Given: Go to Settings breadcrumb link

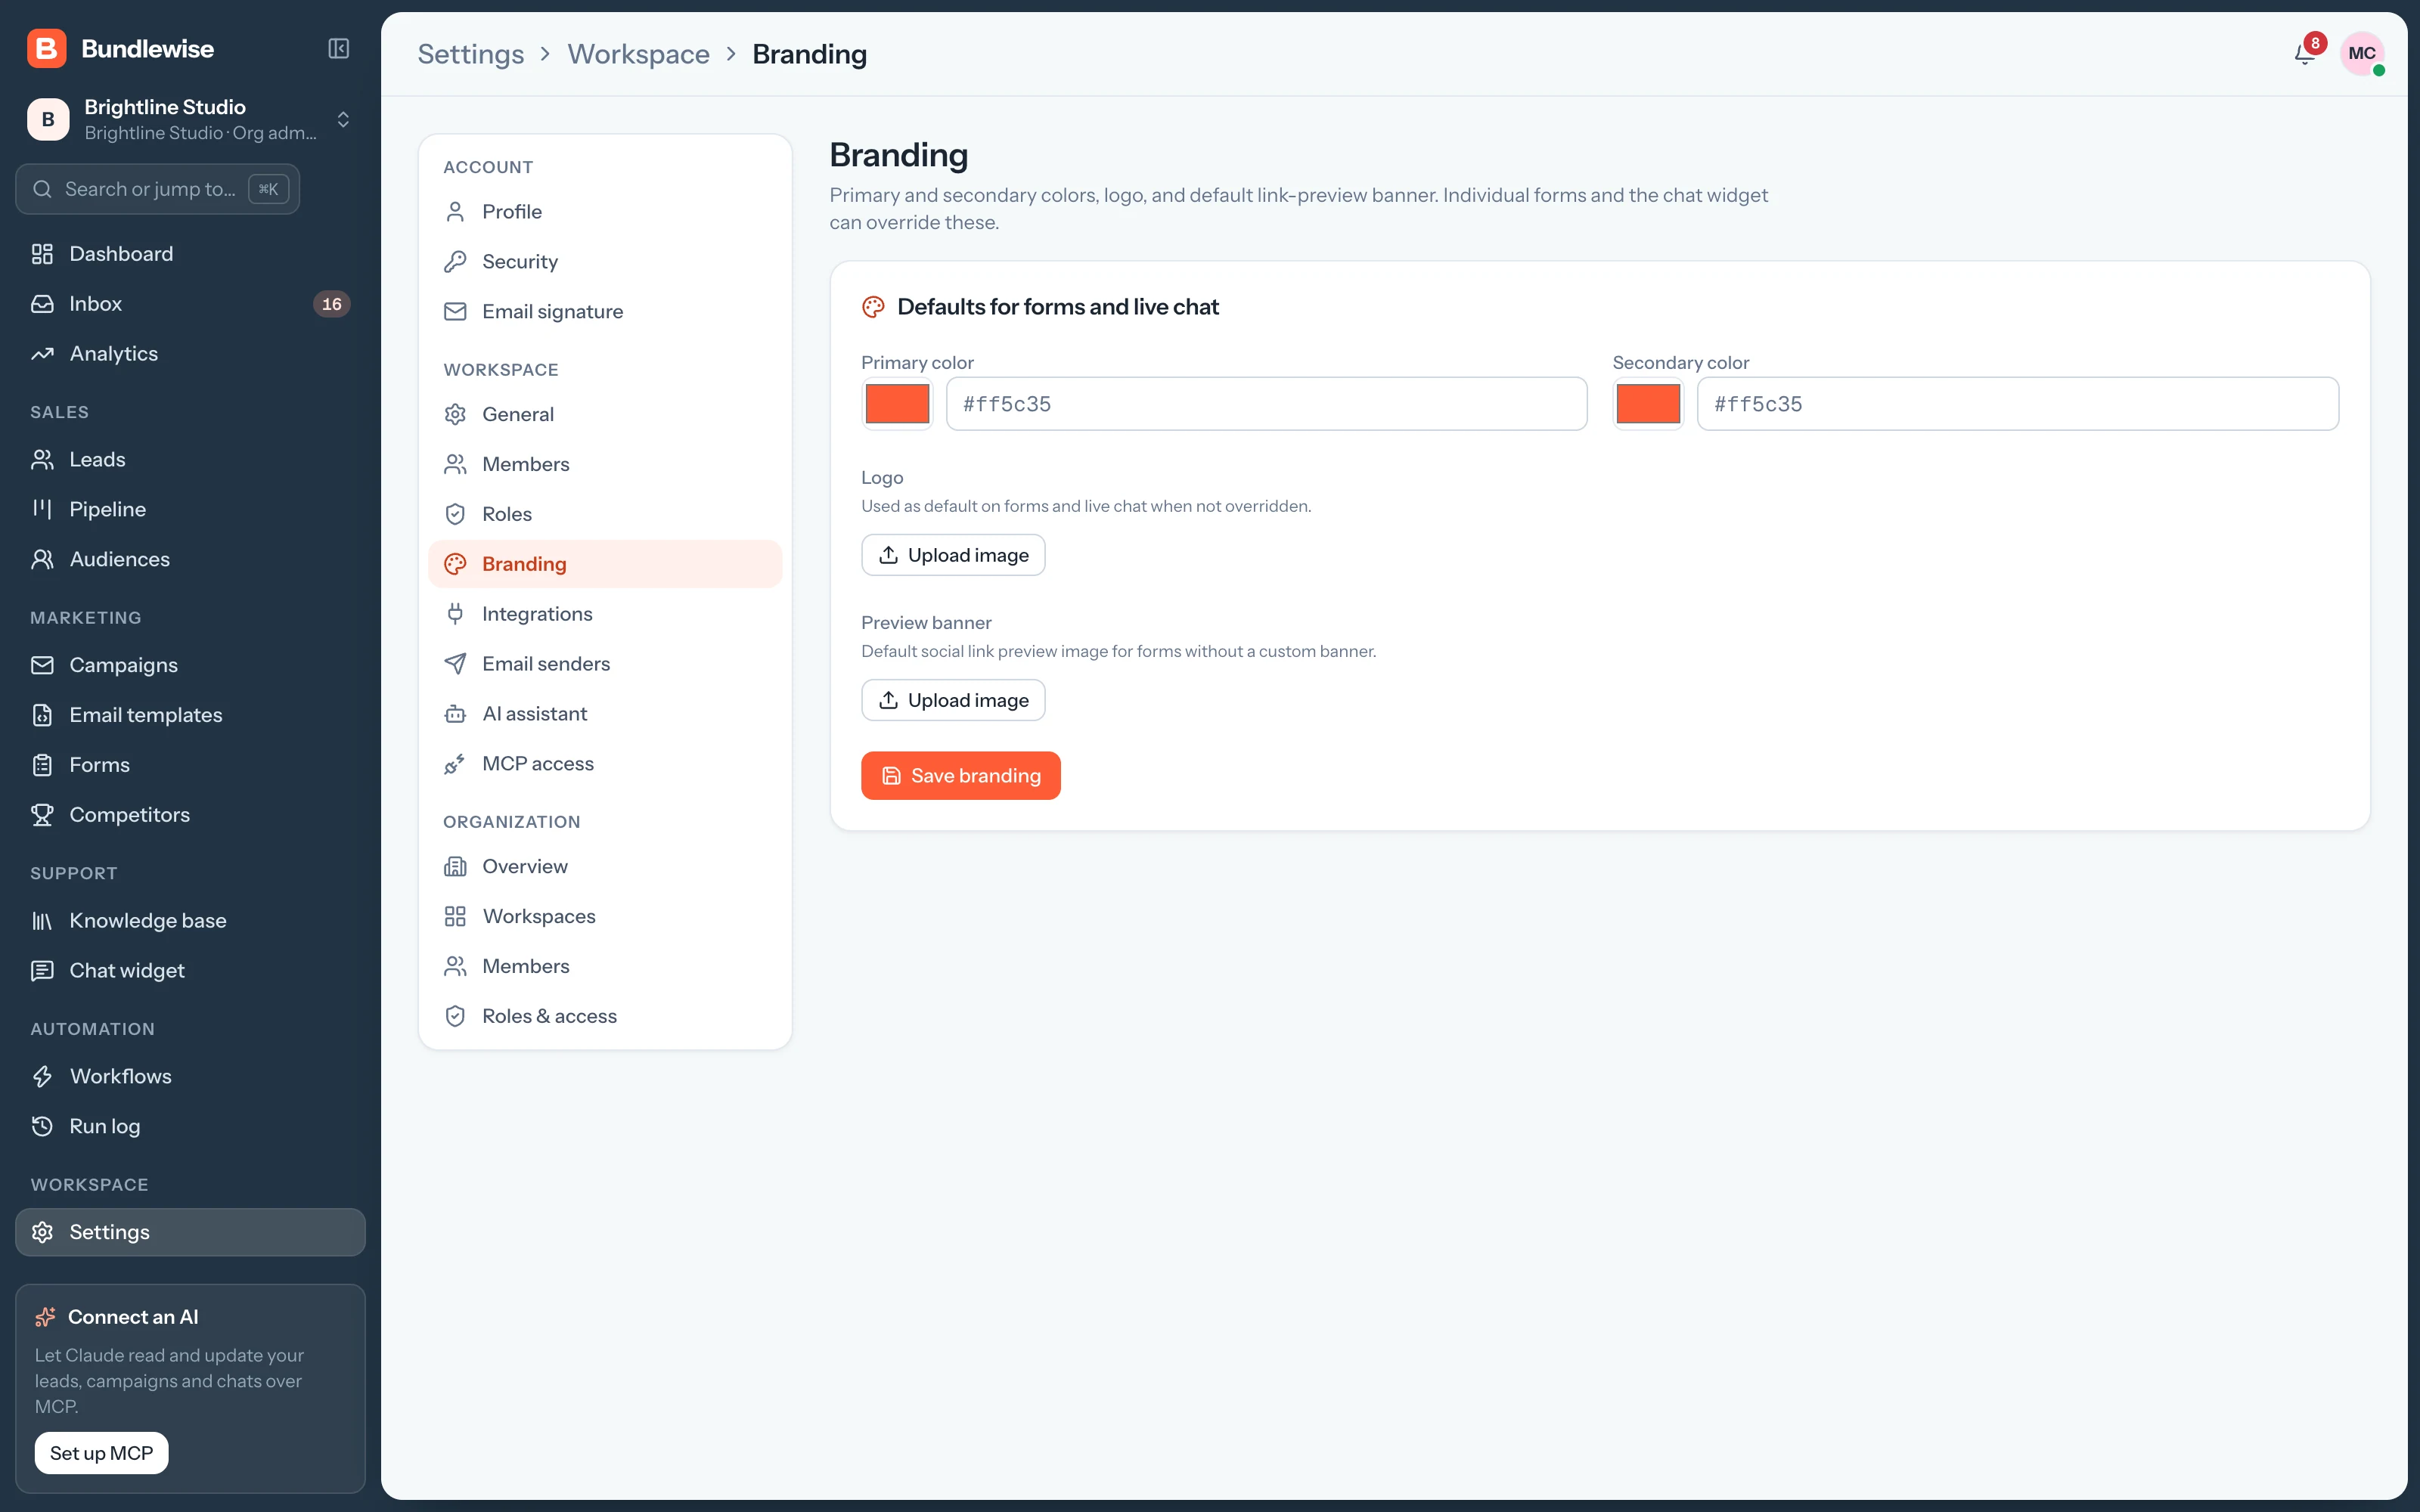Looking at the screenshot, I should click(x=470, y=54).
